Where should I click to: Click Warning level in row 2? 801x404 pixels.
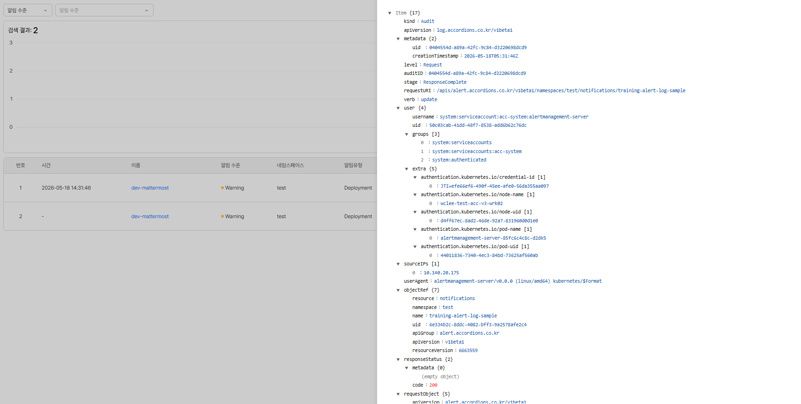click(x=232, y=216)
